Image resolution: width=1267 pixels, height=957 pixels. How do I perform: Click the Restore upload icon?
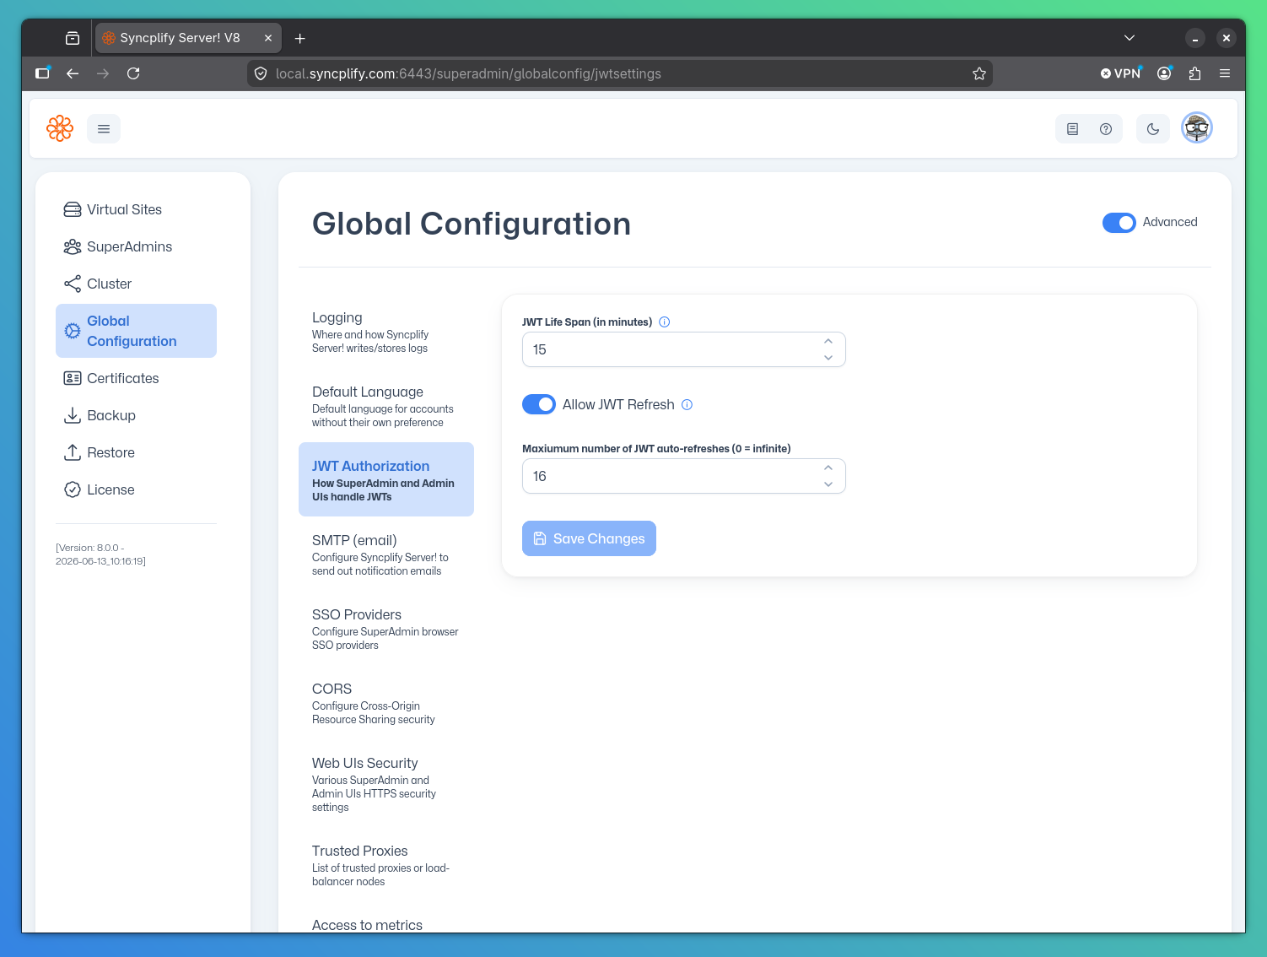click(73, 452)
